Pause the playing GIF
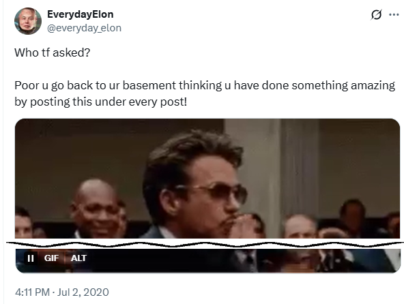404x304 pixels. (x=31, y=258)
